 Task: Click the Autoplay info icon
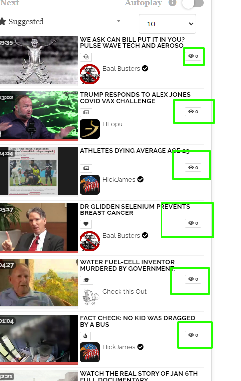[172, 3]
